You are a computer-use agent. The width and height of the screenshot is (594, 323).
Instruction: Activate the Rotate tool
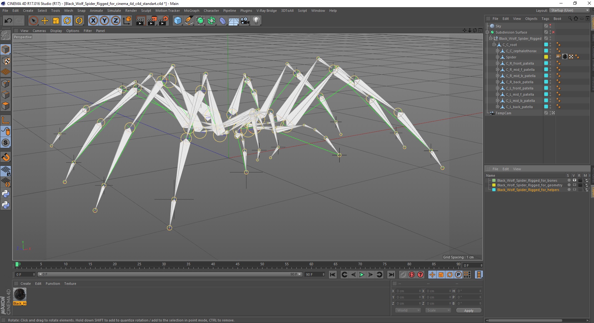pyautogui.click(x=67, y=21)
